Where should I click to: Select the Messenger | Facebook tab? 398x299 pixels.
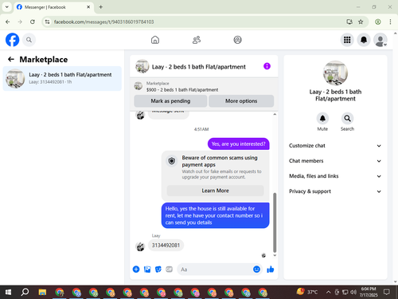point(53,7)
